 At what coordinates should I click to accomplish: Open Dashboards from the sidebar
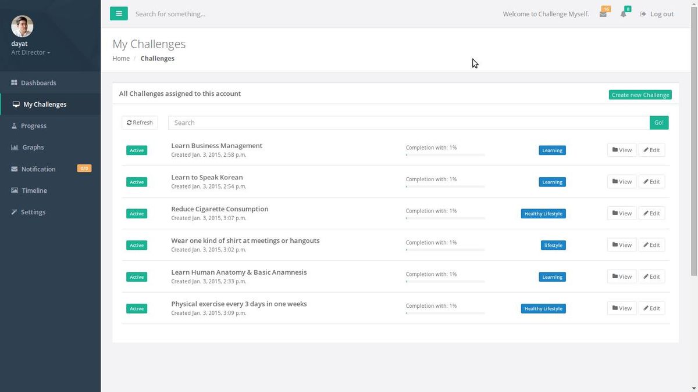coord(38,83)
